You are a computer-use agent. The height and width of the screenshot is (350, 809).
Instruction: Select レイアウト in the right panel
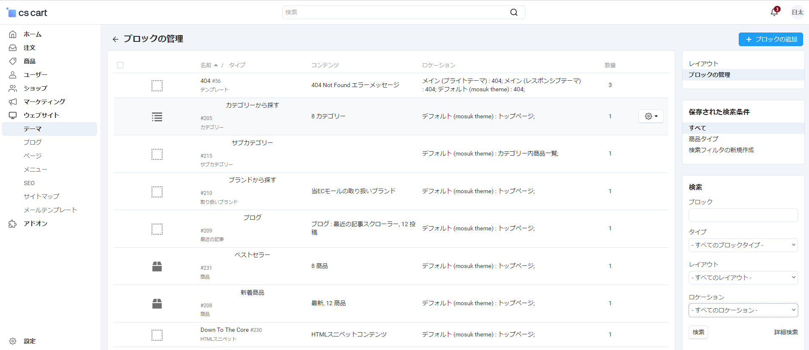coord(703,64)
